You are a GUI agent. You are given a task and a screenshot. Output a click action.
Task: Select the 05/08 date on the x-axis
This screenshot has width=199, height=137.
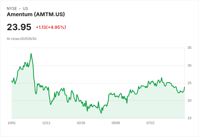pyautogui.click(x=116, y=123)
